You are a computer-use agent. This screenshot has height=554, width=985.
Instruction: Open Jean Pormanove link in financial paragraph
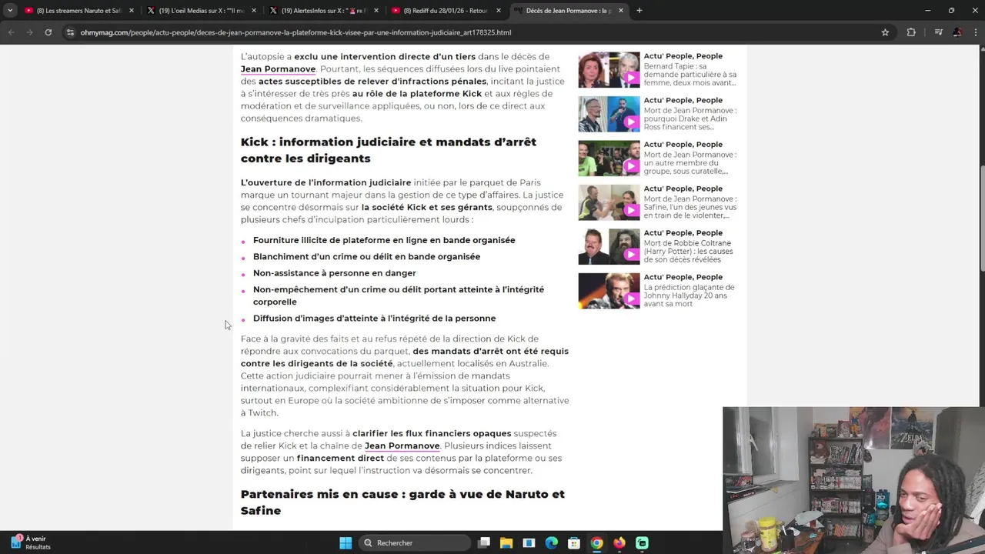point(402,446)
